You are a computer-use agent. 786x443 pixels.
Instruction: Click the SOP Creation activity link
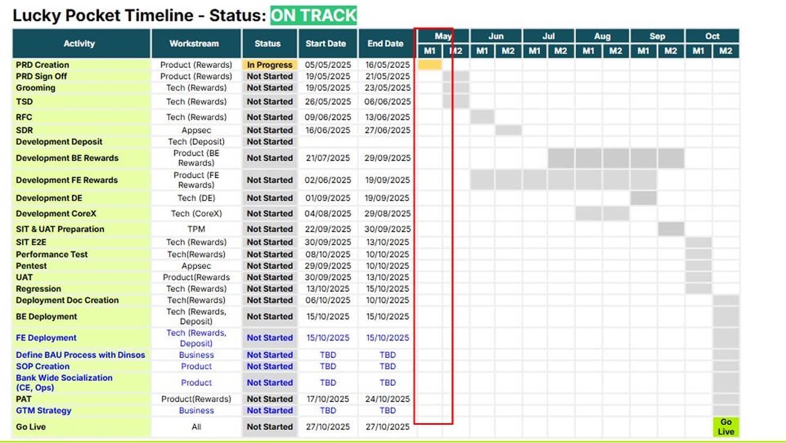coord(42,367)
